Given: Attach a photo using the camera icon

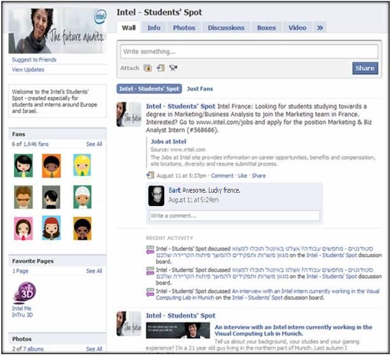Looking at the screenshot, I should coord(148,68).
